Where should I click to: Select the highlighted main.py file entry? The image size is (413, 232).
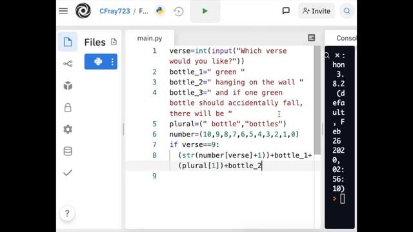click(x=101, y=62)
